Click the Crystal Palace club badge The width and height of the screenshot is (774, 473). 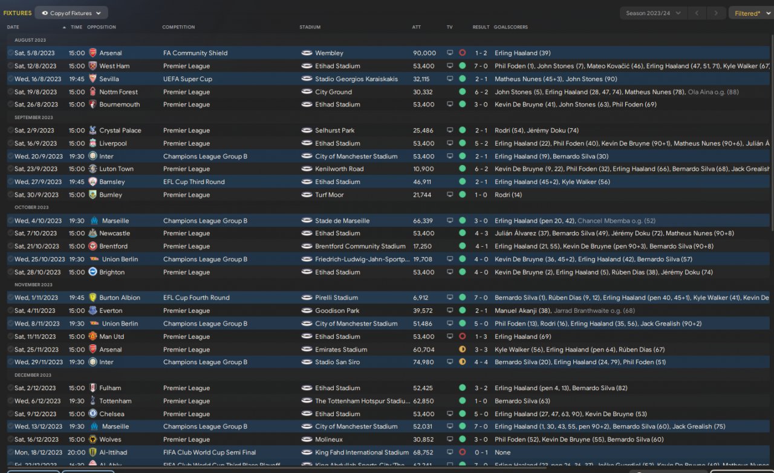click(93, 131)
